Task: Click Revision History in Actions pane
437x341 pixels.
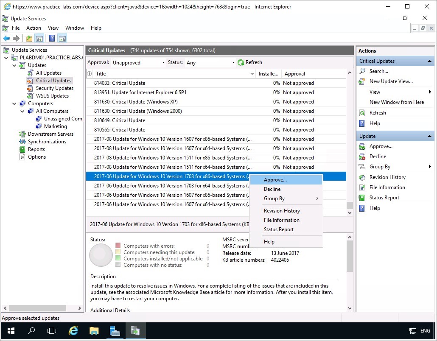Action: 387,177
